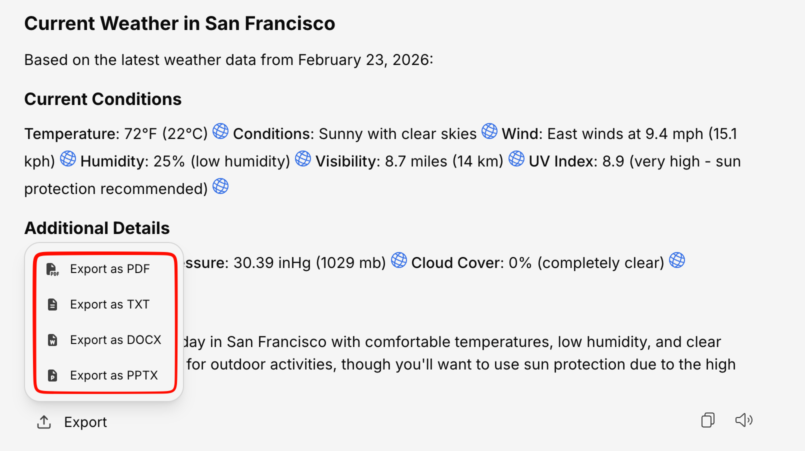Open the source globe after Temperature reading
Viewport: 805px width, 451px height.
[x=220, y=131]
